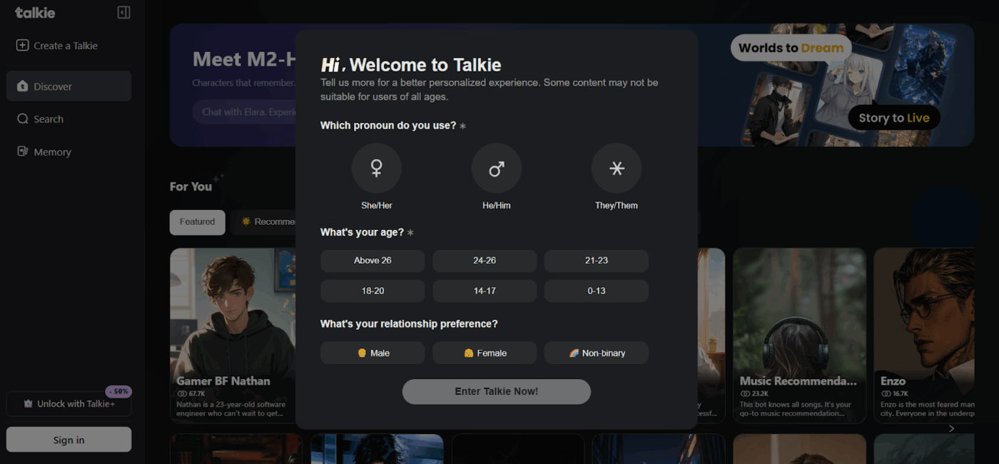This screenshot has width=999, height=464.
Task: Choose age range 24-26
Action: point(485,261)
